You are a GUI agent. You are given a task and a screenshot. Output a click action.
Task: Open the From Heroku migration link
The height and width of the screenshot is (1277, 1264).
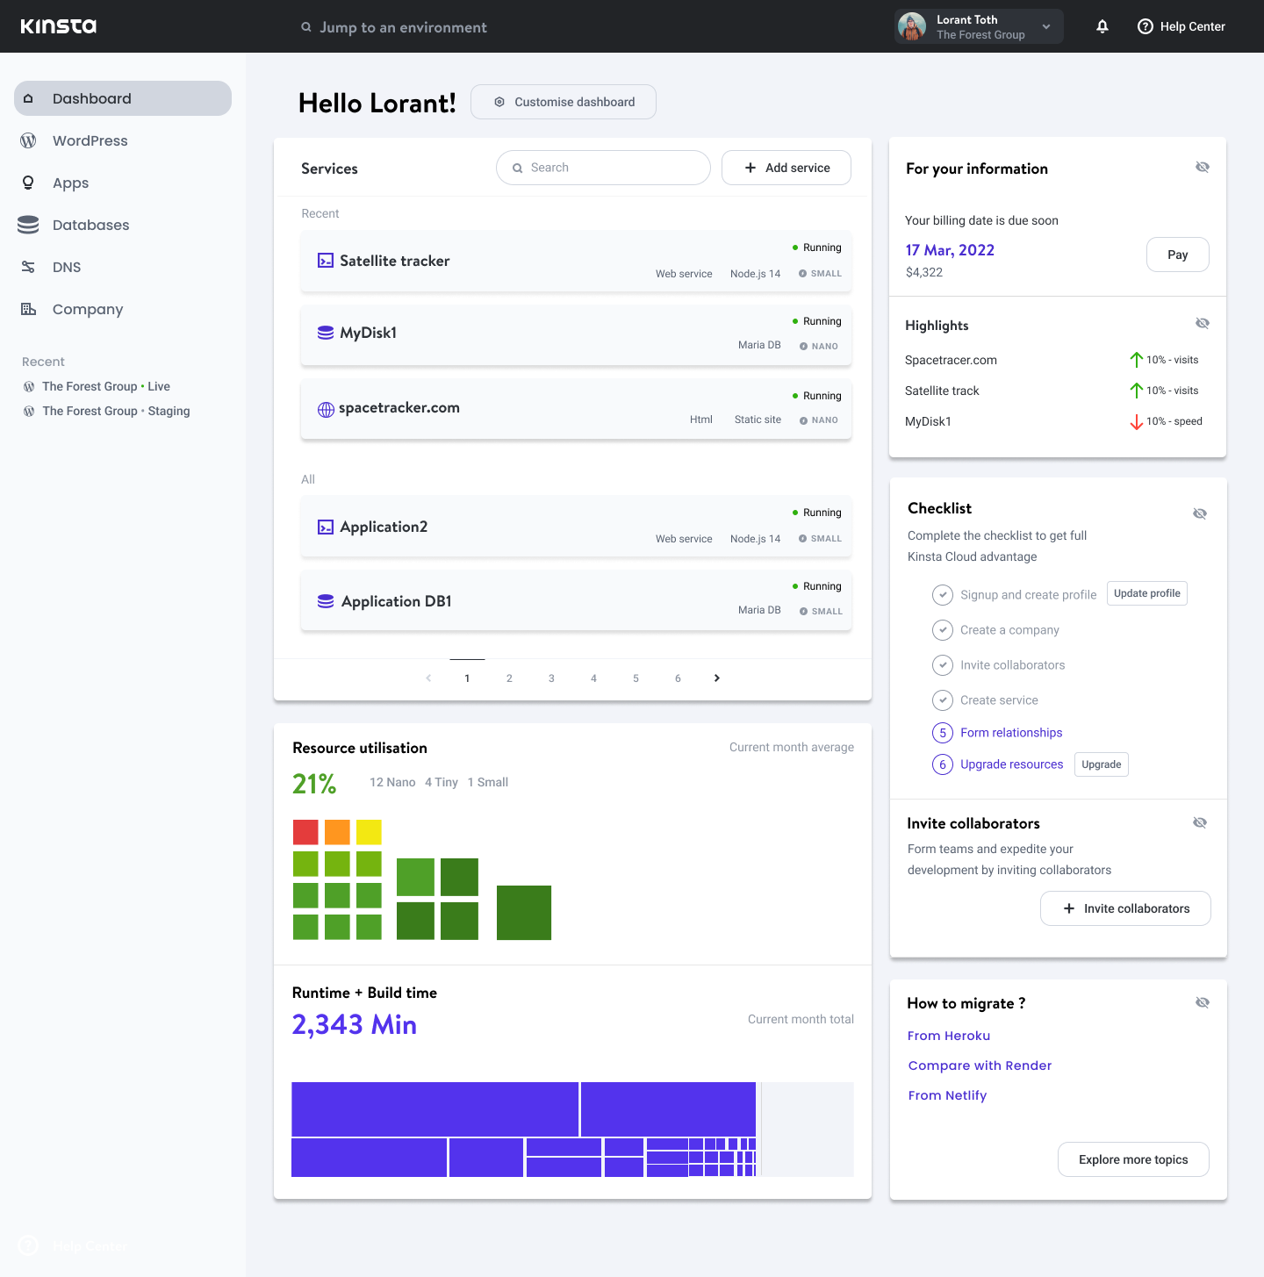(x=949, y=1036)
